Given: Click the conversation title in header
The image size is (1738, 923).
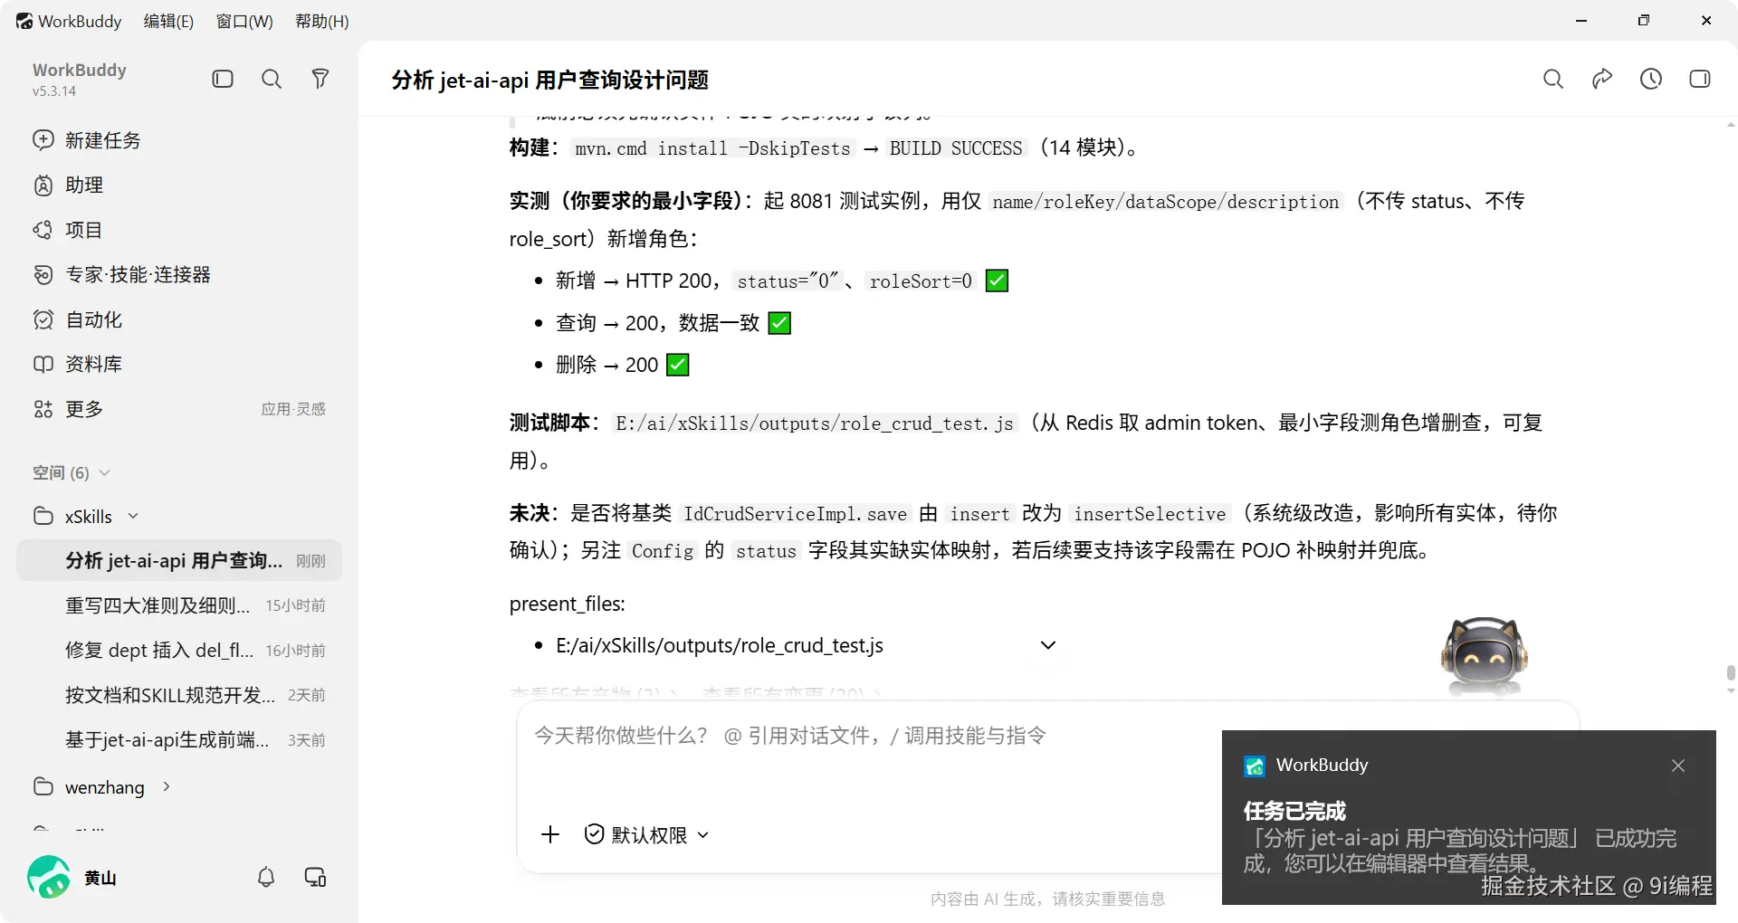Looking at the screenshot, I should [550, 80].
